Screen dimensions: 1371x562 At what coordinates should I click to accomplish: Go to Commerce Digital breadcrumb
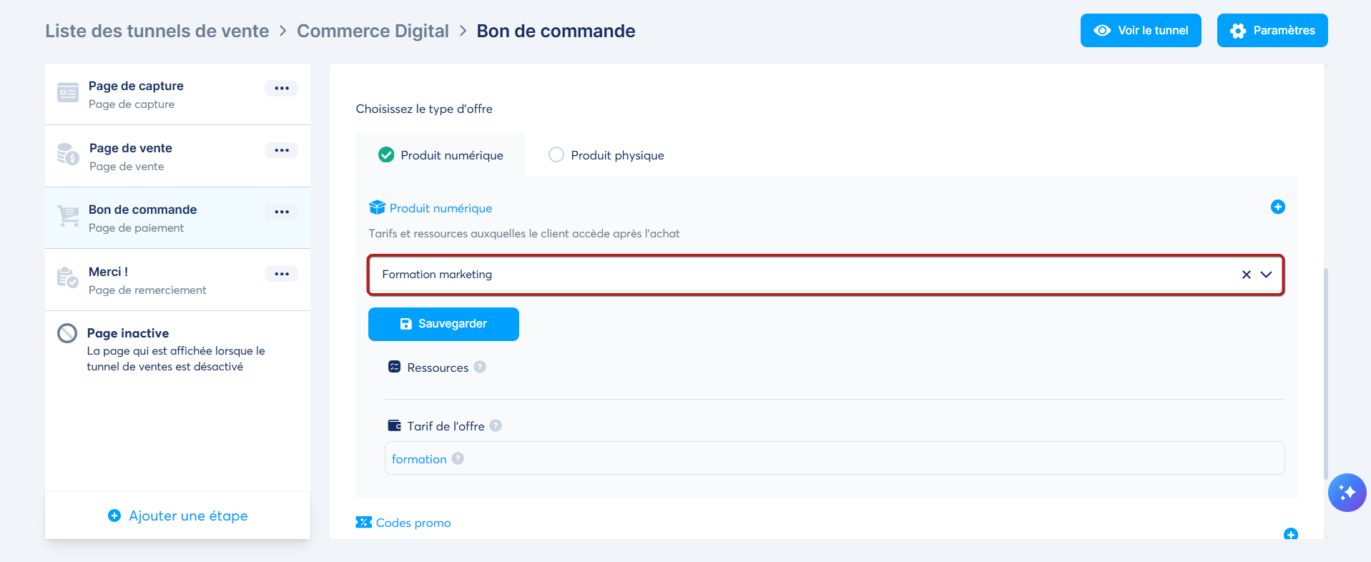pyautogui.click(x=373, y=31)
